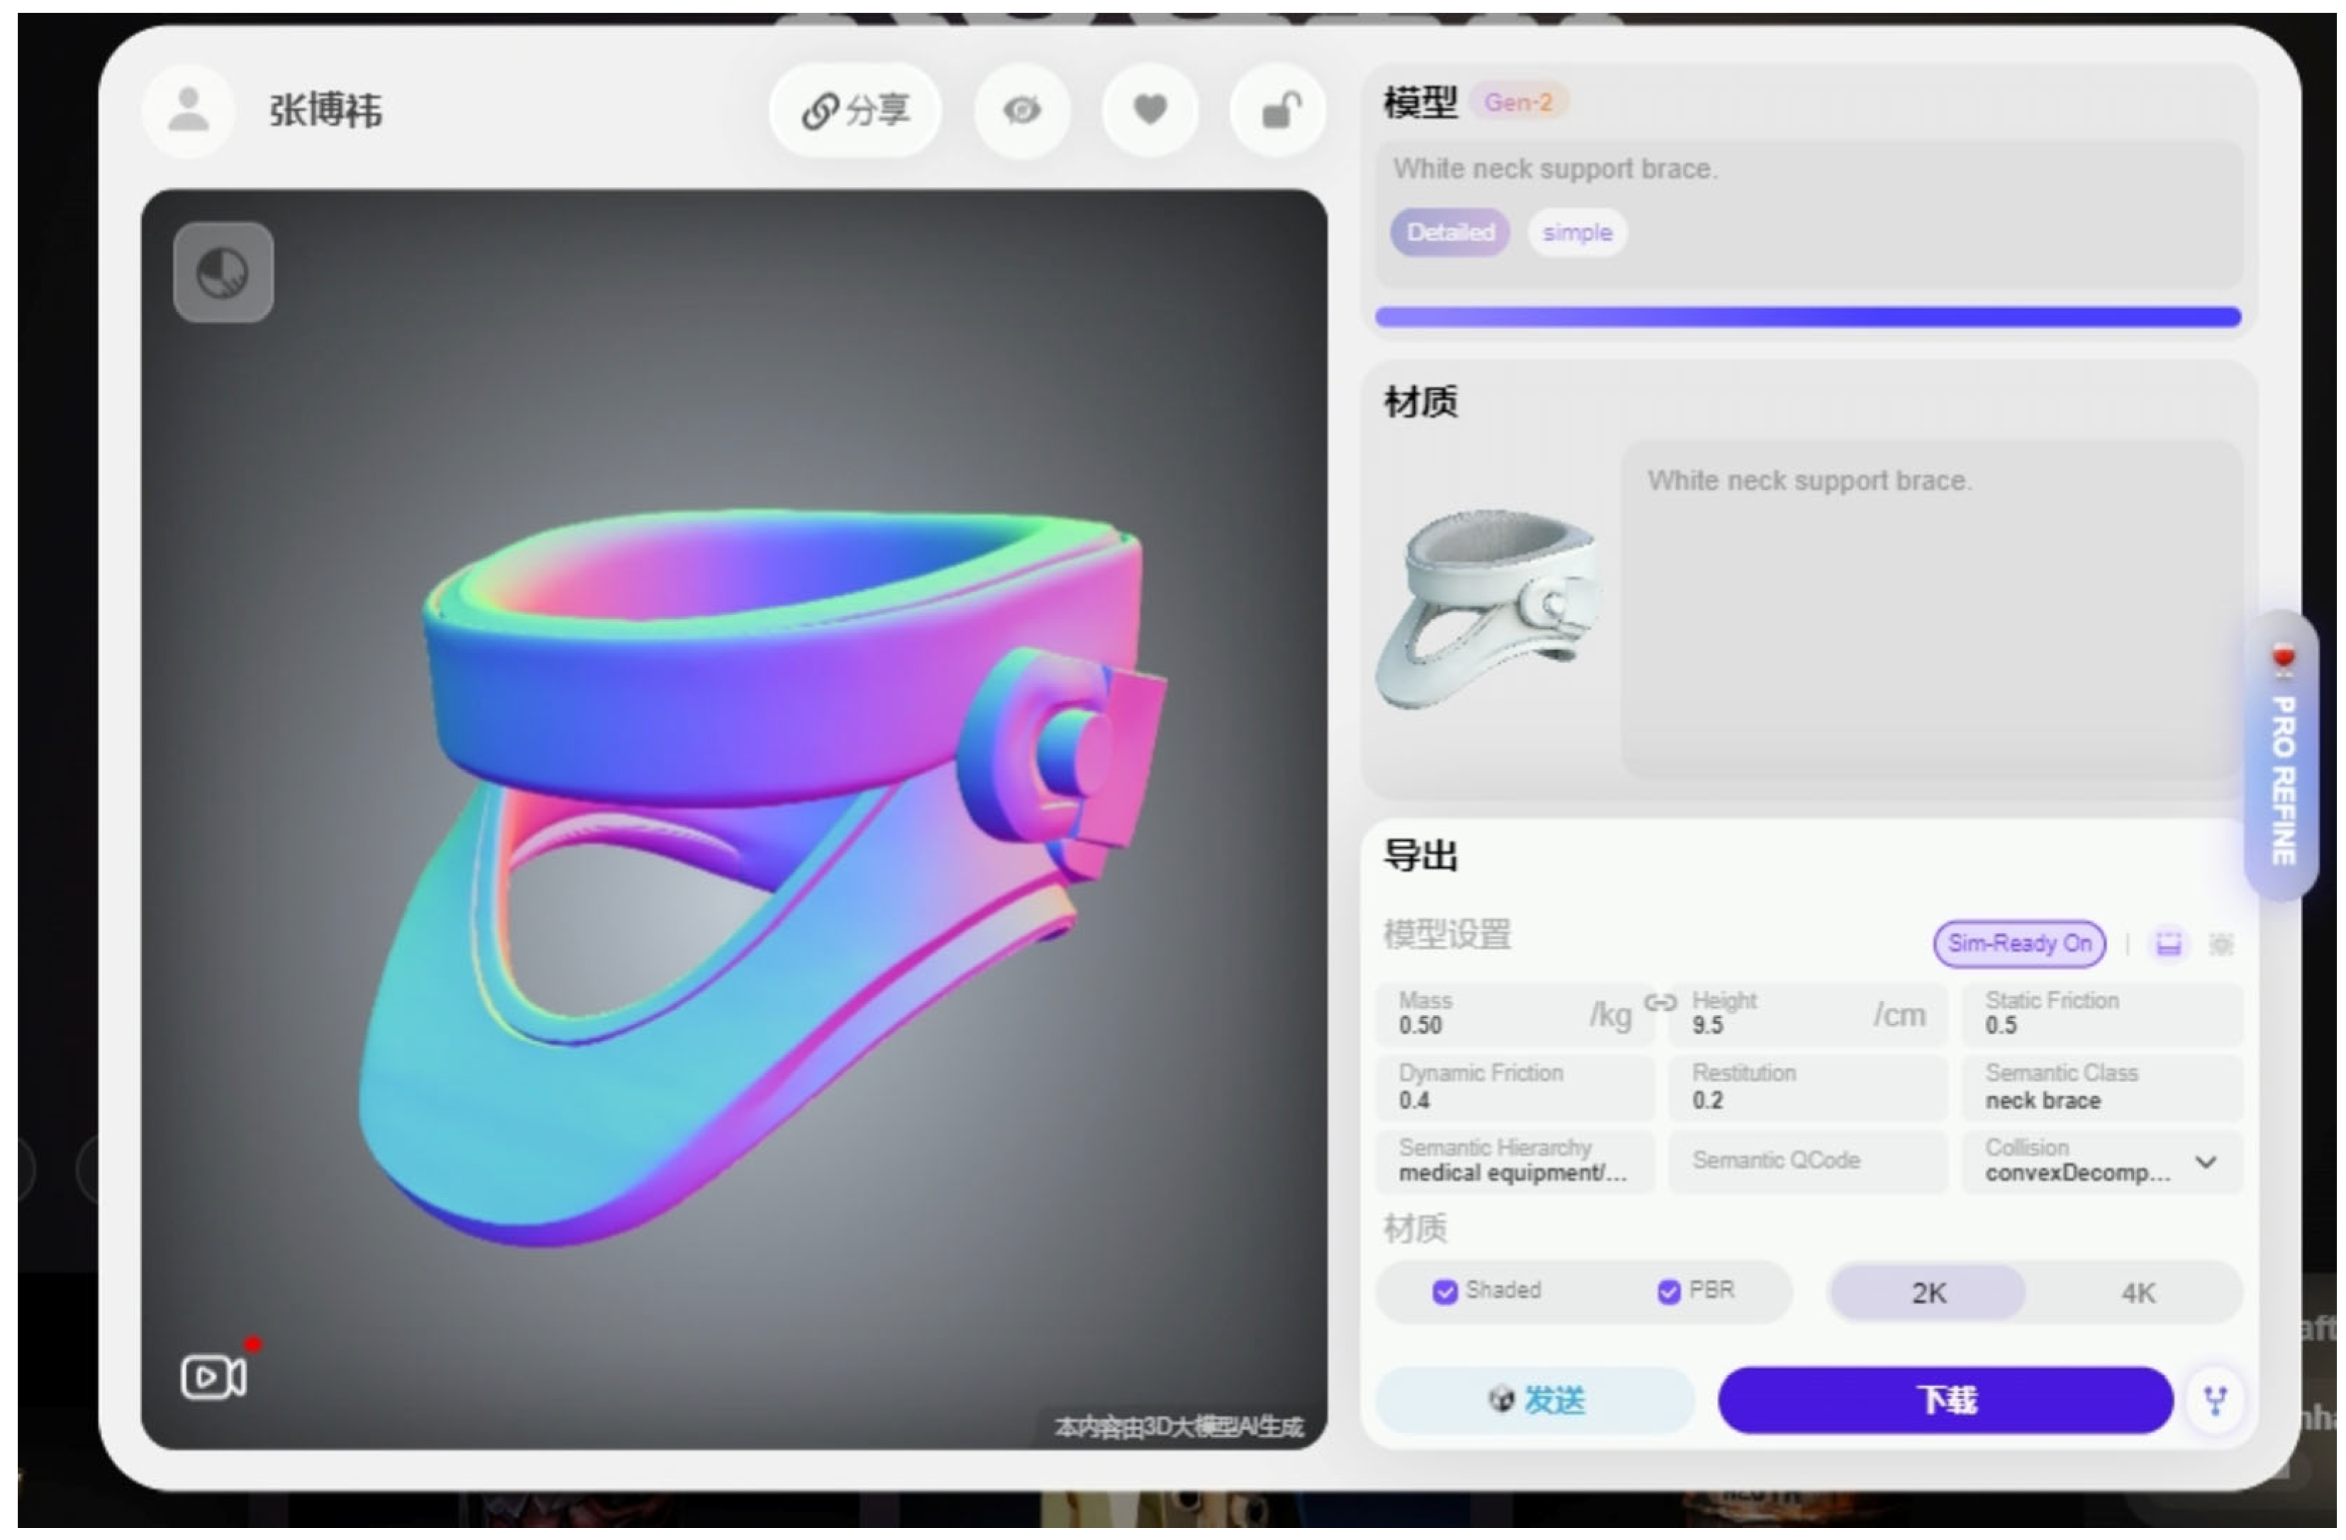
Task: Toggle the Sim-Ready On pill
Action: (x=2019, y=944)
